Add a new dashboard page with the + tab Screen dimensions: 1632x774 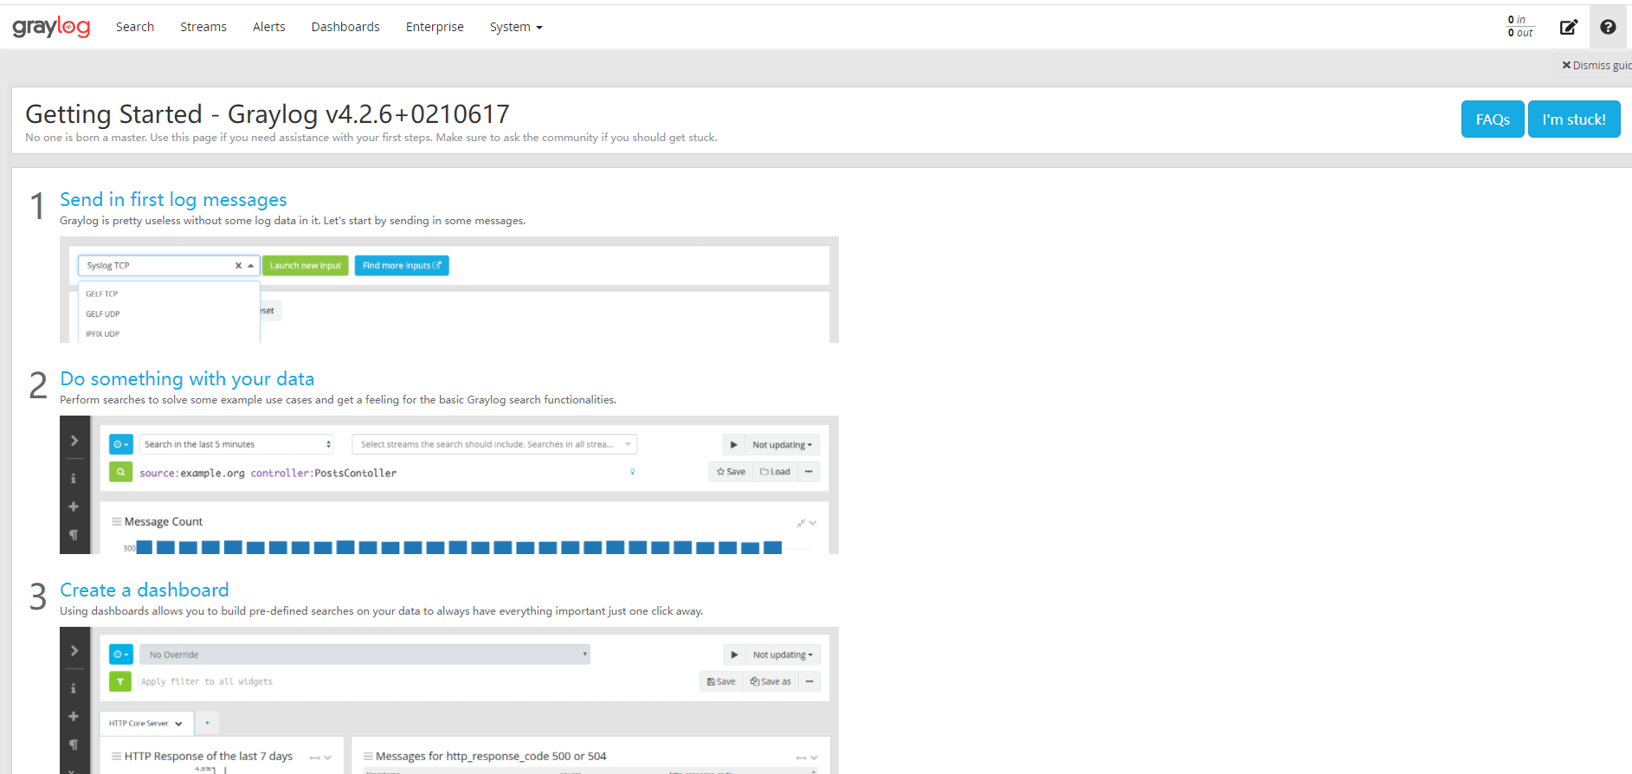[x=207, y=722]
